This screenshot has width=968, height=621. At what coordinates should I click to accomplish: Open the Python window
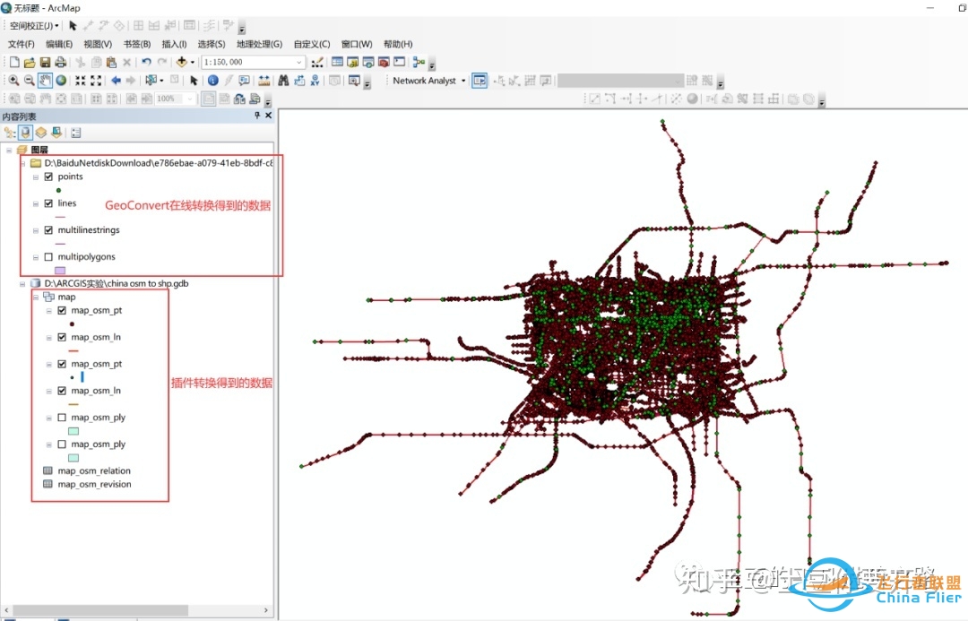400,63
